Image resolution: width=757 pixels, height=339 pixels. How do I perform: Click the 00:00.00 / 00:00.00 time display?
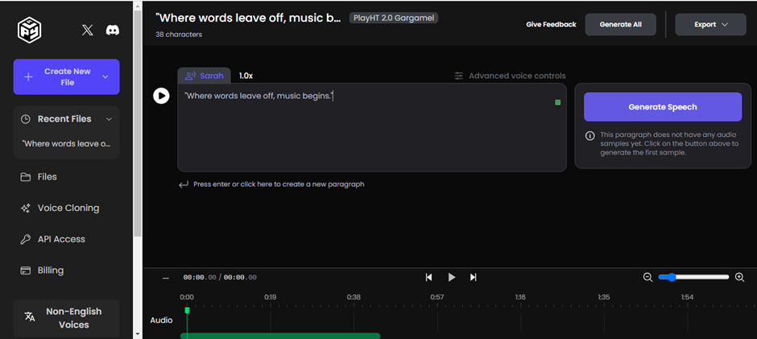coord(220,278)
